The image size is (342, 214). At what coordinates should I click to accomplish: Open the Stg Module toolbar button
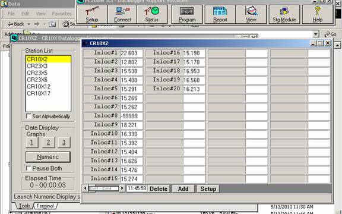pos(284,14)
